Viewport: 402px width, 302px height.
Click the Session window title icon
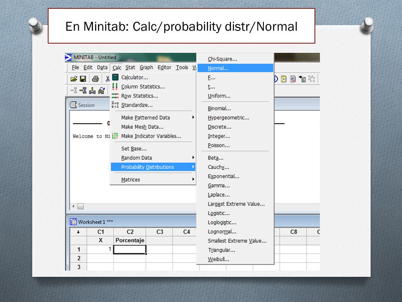73,105
